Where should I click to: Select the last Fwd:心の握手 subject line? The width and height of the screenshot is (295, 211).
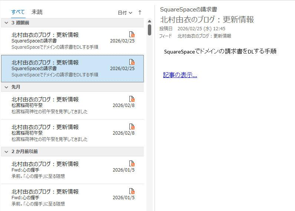(26, 198)
